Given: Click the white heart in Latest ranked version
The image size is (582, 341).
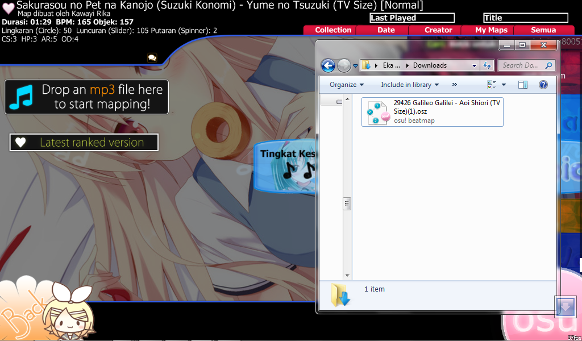Looking at the screenshot, I should [x=20, y=142].
